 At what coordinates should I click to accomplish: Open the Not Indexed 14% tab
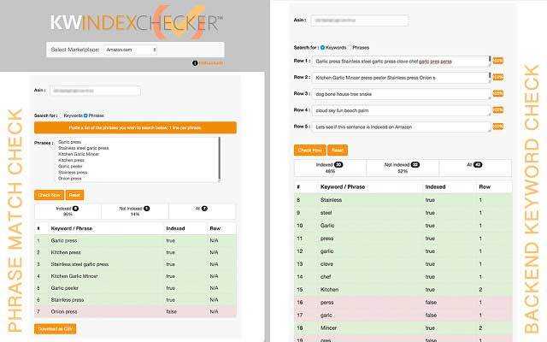(x=135, y=211)
